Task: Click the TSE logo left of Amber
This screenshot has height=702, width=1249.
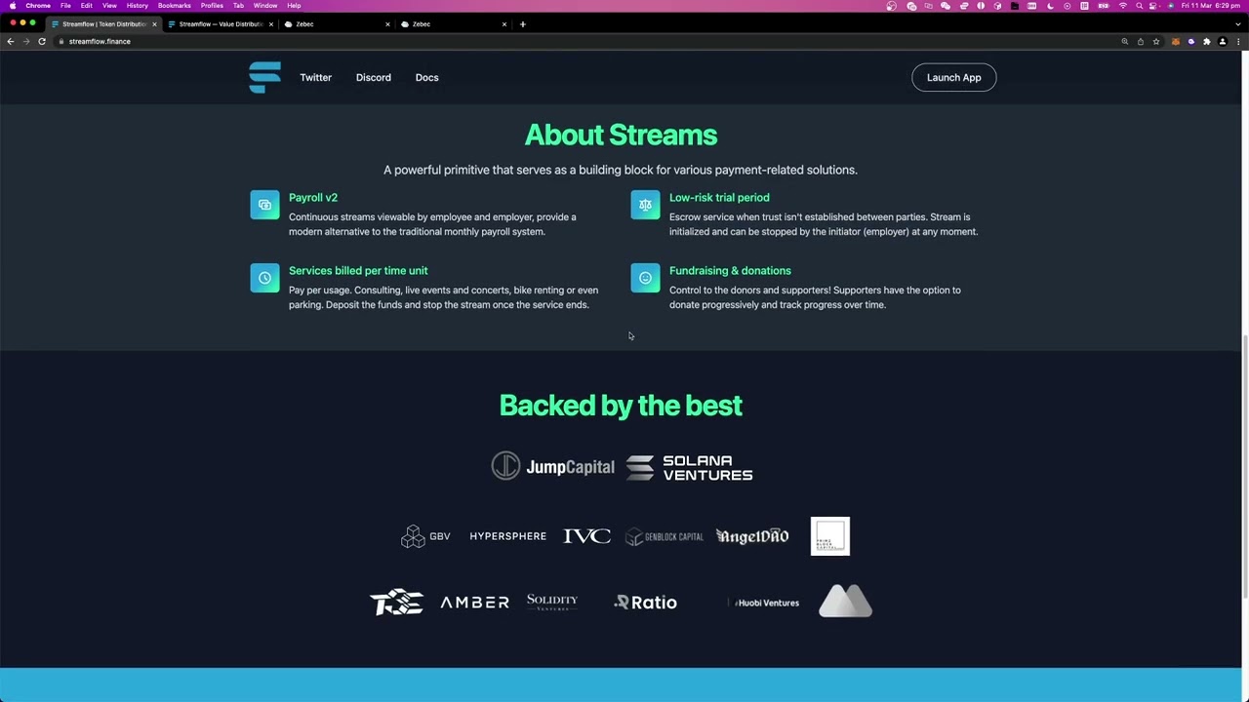Action: (x=396, y=603)
